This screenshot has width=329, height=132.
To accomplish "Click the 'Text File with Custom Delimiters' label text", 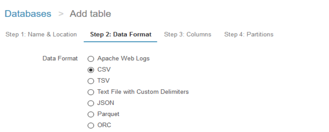I will [143, 92].
